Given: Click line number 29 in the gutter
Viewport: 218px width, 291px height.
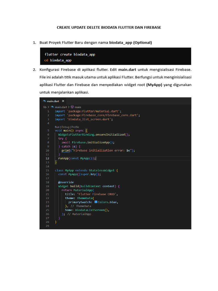Looking at the screenshot, I should pyautogui.click(x=47, y=226).
